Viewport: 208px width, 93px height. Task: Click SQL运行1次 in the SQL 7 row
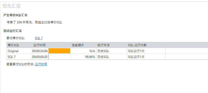(136, 57)
